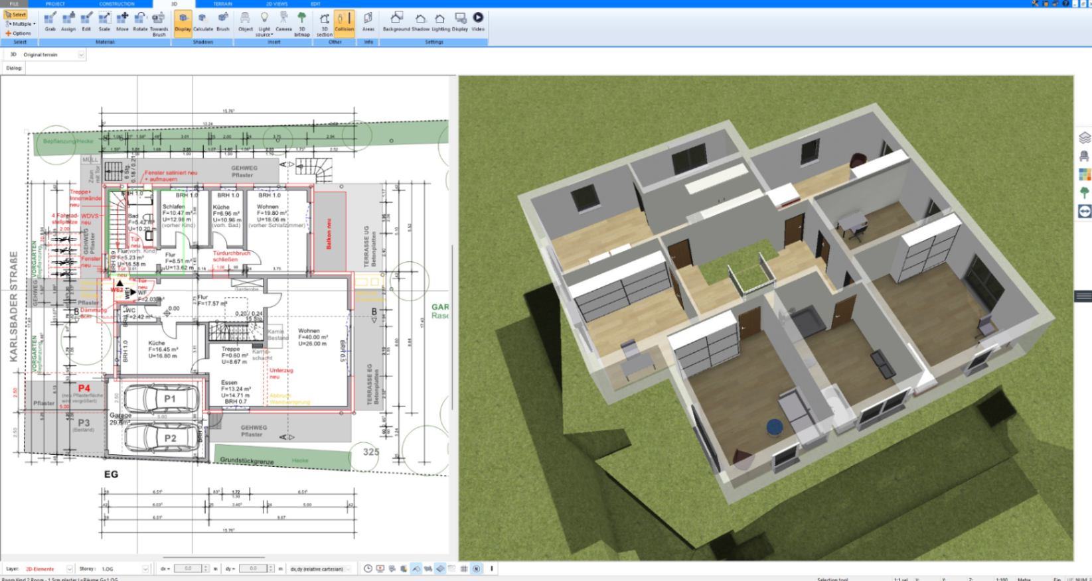Select the Scale material tool

pyautogui.click(x=104, y=22)
